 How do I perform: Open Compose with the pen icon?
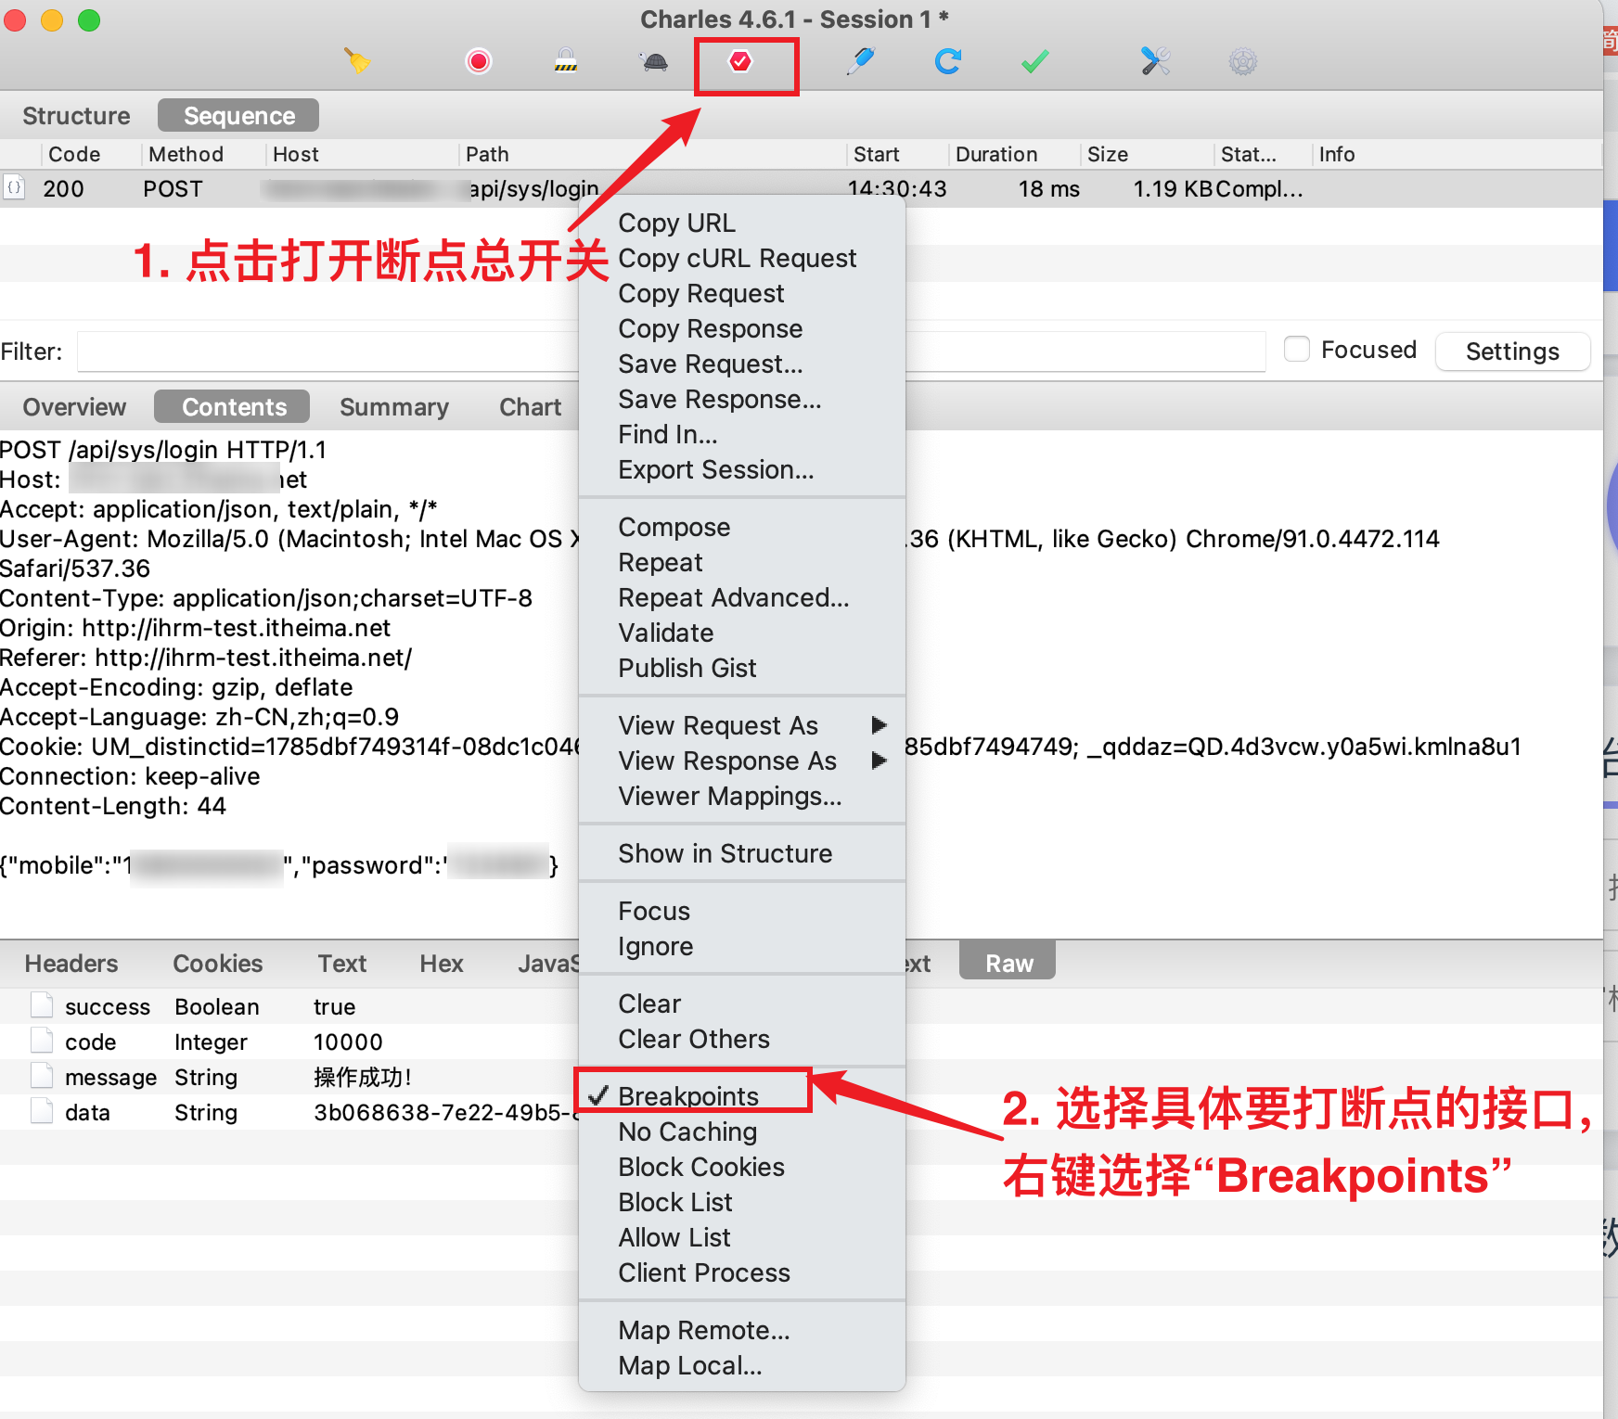tap(861, 61)
